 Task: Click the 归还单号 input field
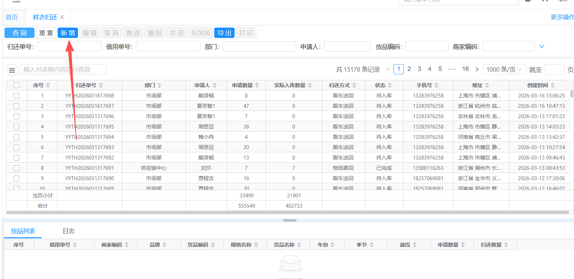[x=69, y=46]
